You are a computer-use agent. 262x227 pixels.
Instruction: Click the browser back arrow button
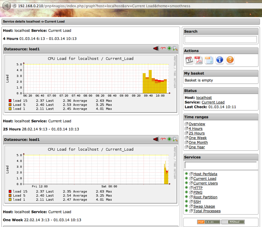[5, 6]
